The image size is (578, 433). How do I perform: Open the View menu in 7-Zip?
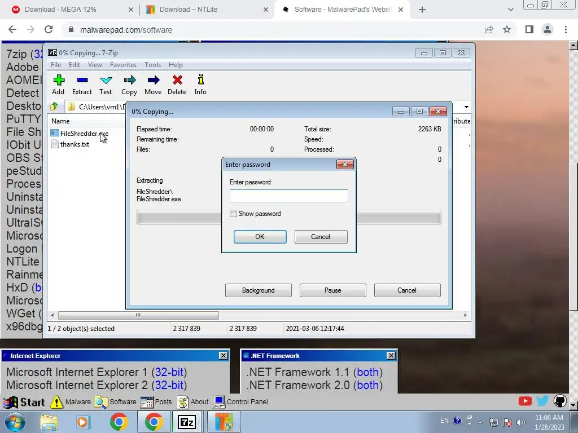click(x=95, y=64)
